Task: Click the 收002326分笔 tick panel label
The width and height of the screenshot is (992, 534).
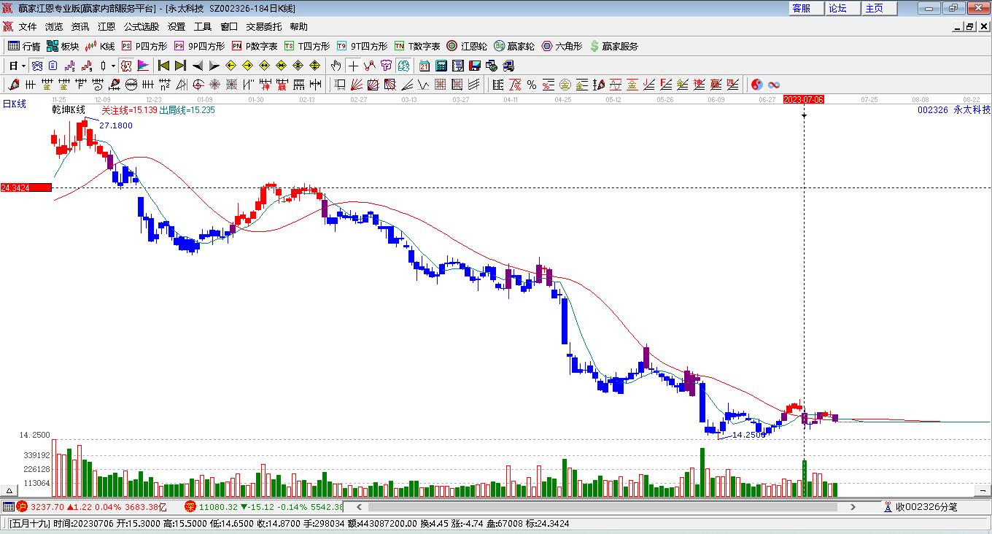Action: (926, 507)
